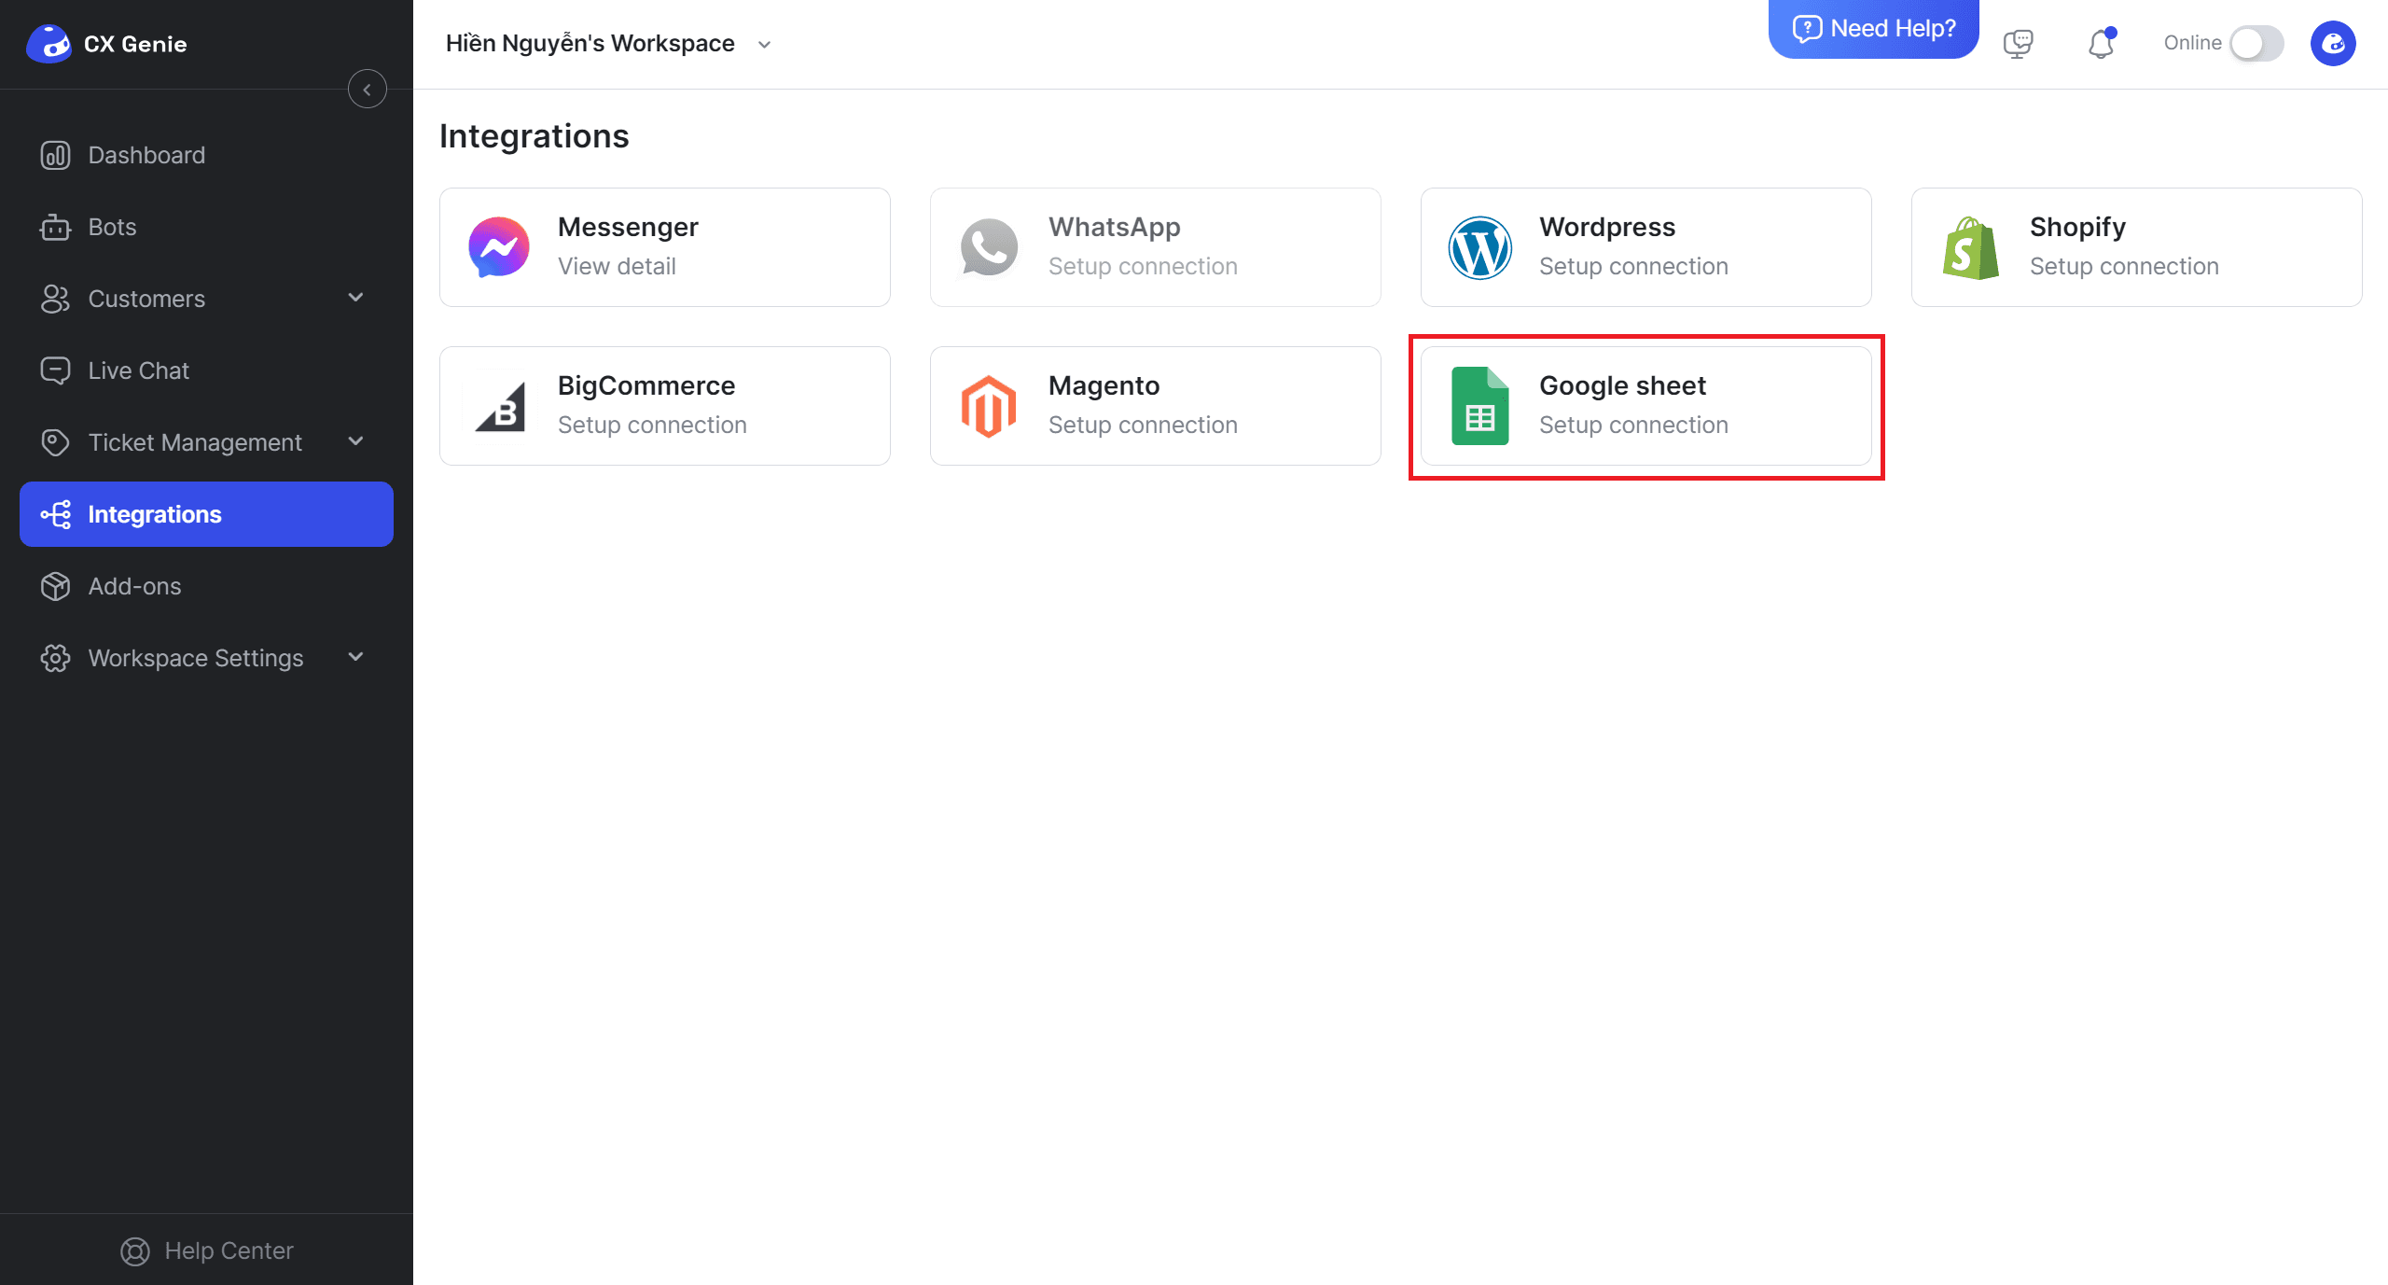Open the user profile avatar
Viewport: 2388px width, 1285px height.
2333,43
